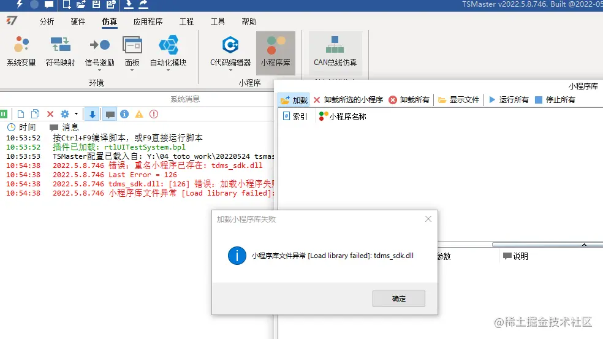Expand 信号激励 dropdown arrow
This screenshot has width=603, height=339.
[x=100, y=70]
